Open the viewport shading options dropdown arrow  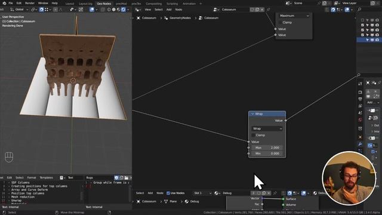coord(128,10)
